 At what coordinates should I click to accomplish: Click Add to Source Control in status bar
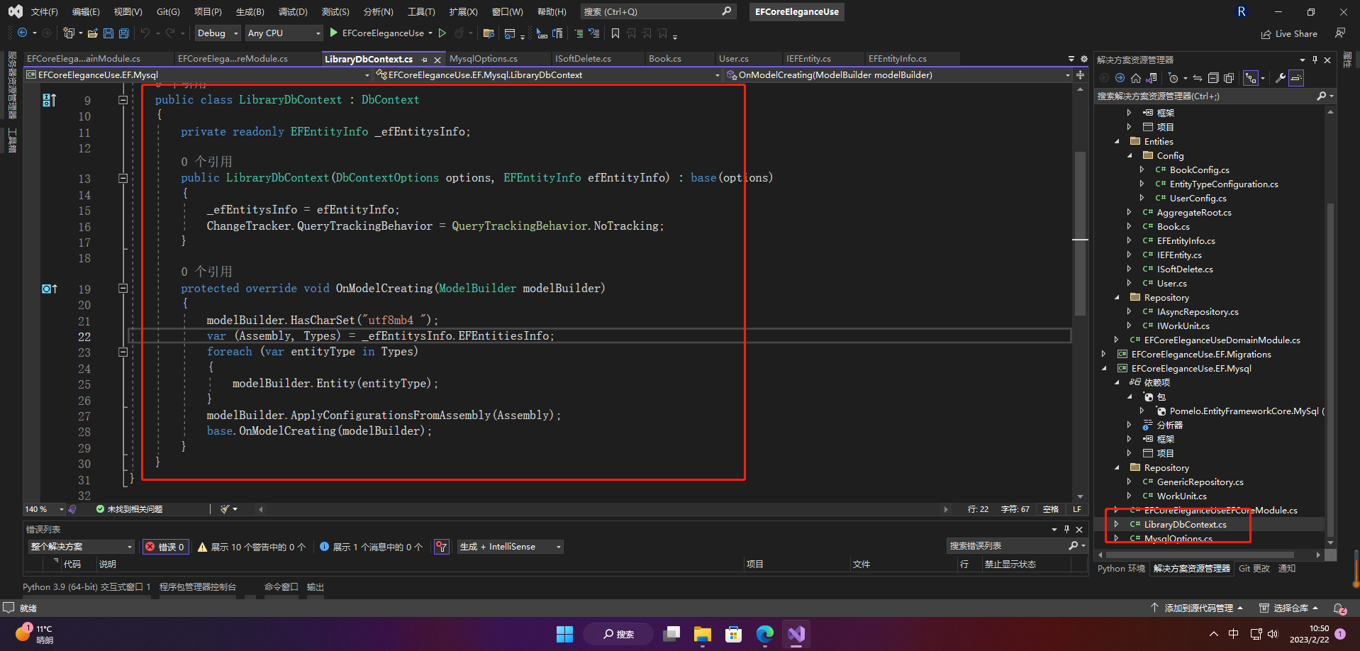[x=1197, y=608]
